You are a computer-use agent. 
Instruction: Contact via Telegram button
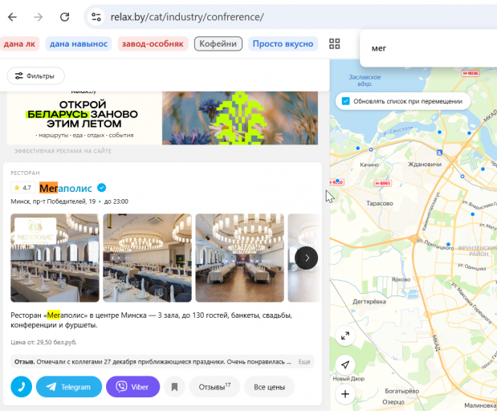point(69,387)
